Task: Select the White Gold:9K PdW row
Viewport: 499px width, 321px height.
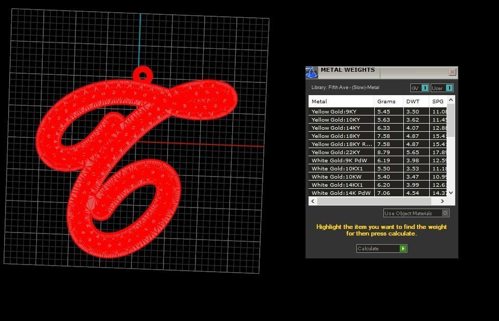Action: pos(378,161)
